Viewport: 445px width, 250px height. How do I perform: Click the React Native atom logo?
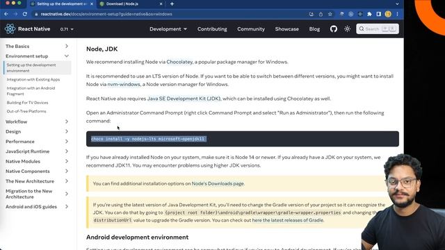[x=10, y=29]
